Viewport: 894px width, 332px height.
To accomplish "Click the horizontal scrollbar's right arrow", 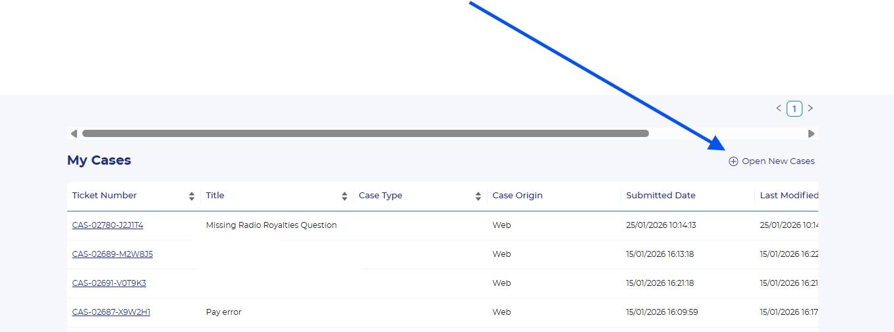I will [x=811, y=134].
